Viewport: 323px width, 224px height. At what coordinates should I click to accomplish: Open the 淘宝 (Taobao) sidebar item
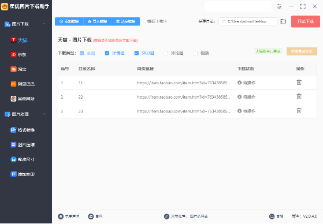(x=18, y=69)
